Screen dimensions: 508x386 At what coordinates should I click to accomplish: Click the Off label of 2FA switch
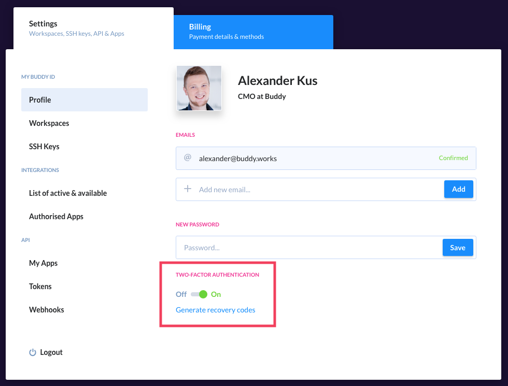coord(181,294)
